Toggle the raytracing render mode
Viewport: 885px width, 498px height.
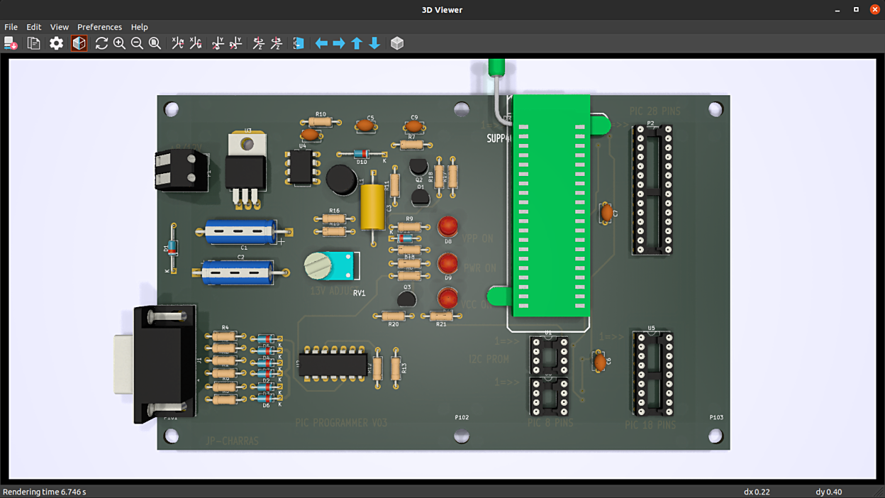click(79, 43)
